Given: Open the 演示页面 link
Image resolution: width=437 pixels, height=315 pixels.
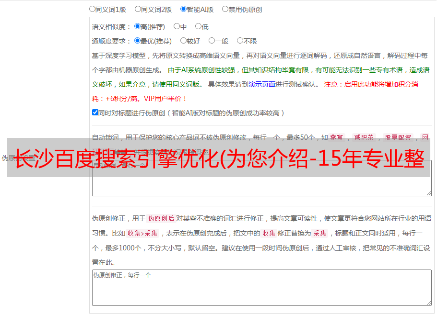Looking at the screenshot, I should pyautogui.click(x=262, y=84).
